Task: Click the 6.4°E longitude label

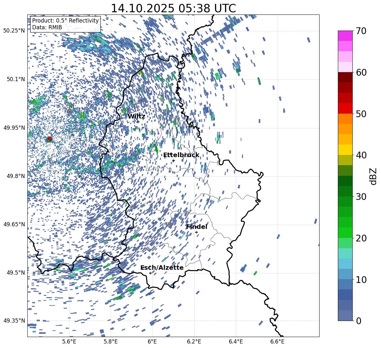Action: point(236,342)
